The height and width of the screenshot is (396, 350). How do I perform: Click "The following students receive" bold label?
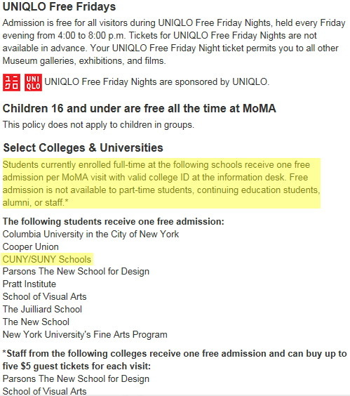tap(114, 221)
